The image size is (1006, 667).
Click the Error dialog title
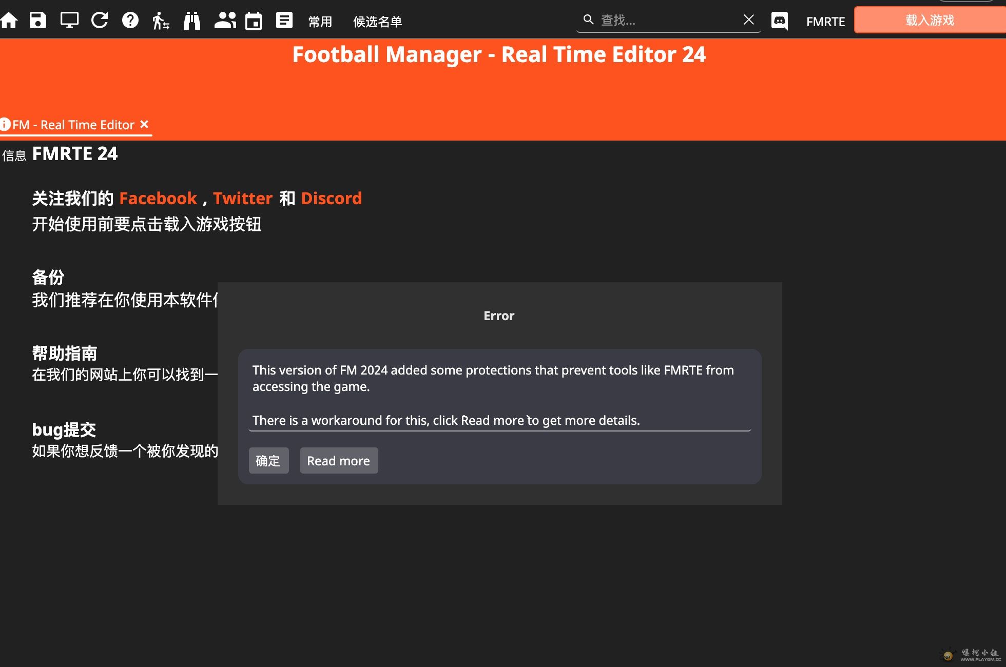click(499, 316)
